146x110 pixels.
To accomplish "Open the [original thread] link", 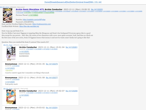I will pyautogui.click(x=83, y=2).
